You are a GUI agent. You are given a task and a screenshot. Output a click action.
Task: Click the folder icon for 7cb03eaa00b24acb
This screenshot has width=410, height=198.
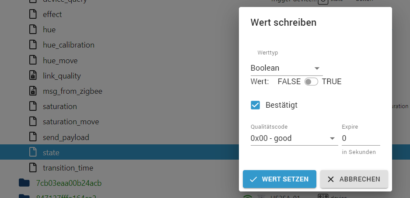[25, 183]
